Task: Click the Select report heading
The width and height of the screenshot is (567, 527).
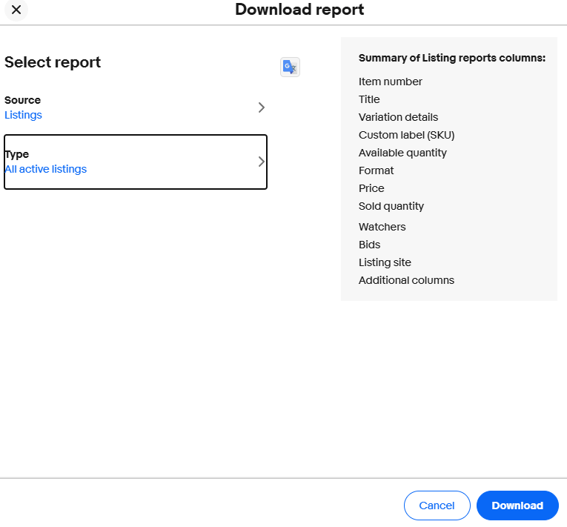Action: (x=53, y=62)
